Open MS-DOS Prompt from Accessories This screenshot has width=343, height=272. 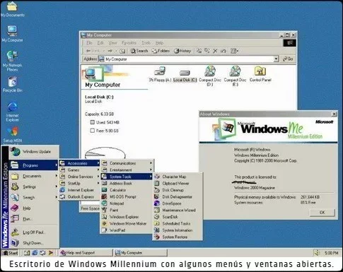(127, 196)
